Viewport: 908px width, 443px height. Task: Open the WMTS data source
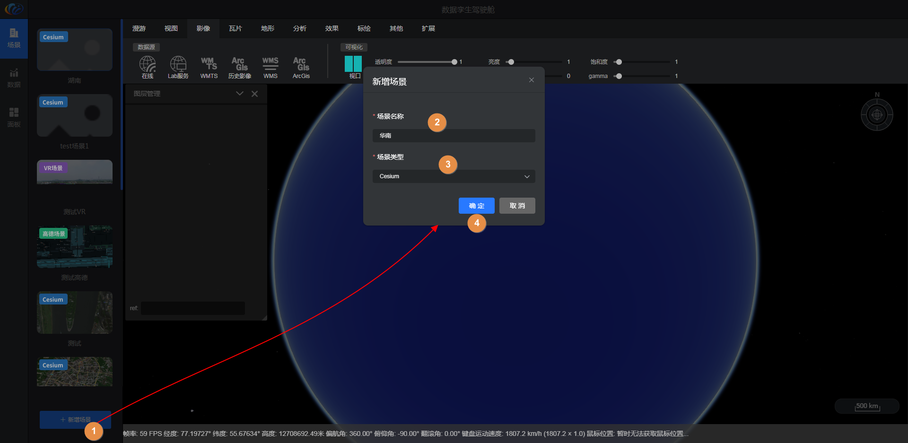[x=209, y=67]
